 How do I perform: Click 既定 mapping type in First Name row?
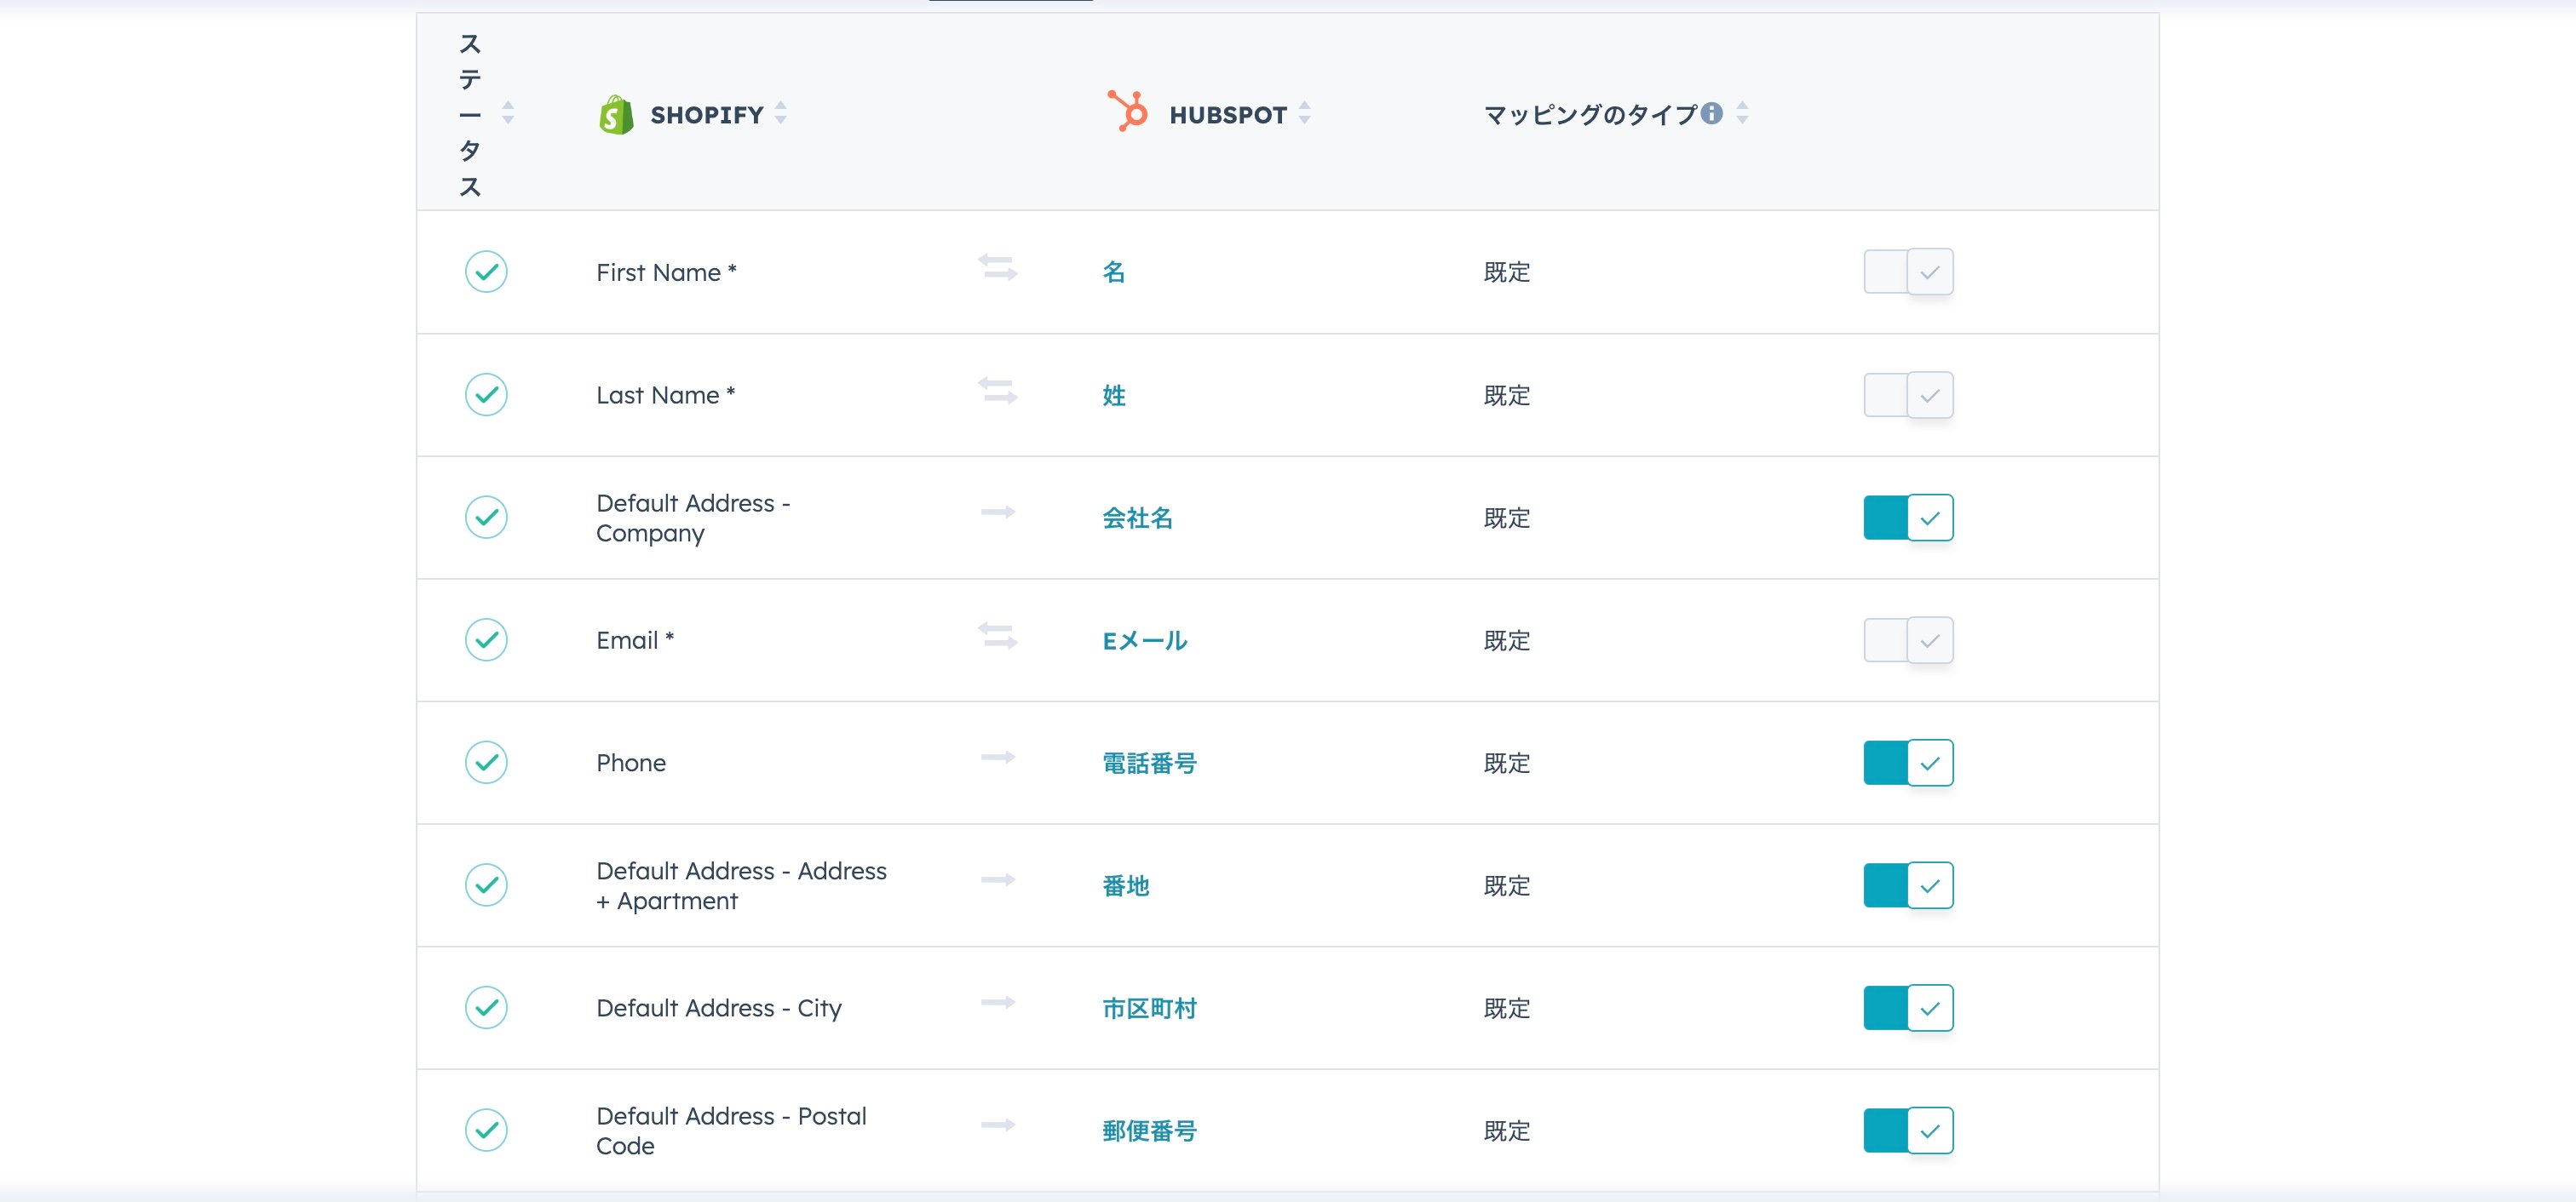coord(1507,272)
